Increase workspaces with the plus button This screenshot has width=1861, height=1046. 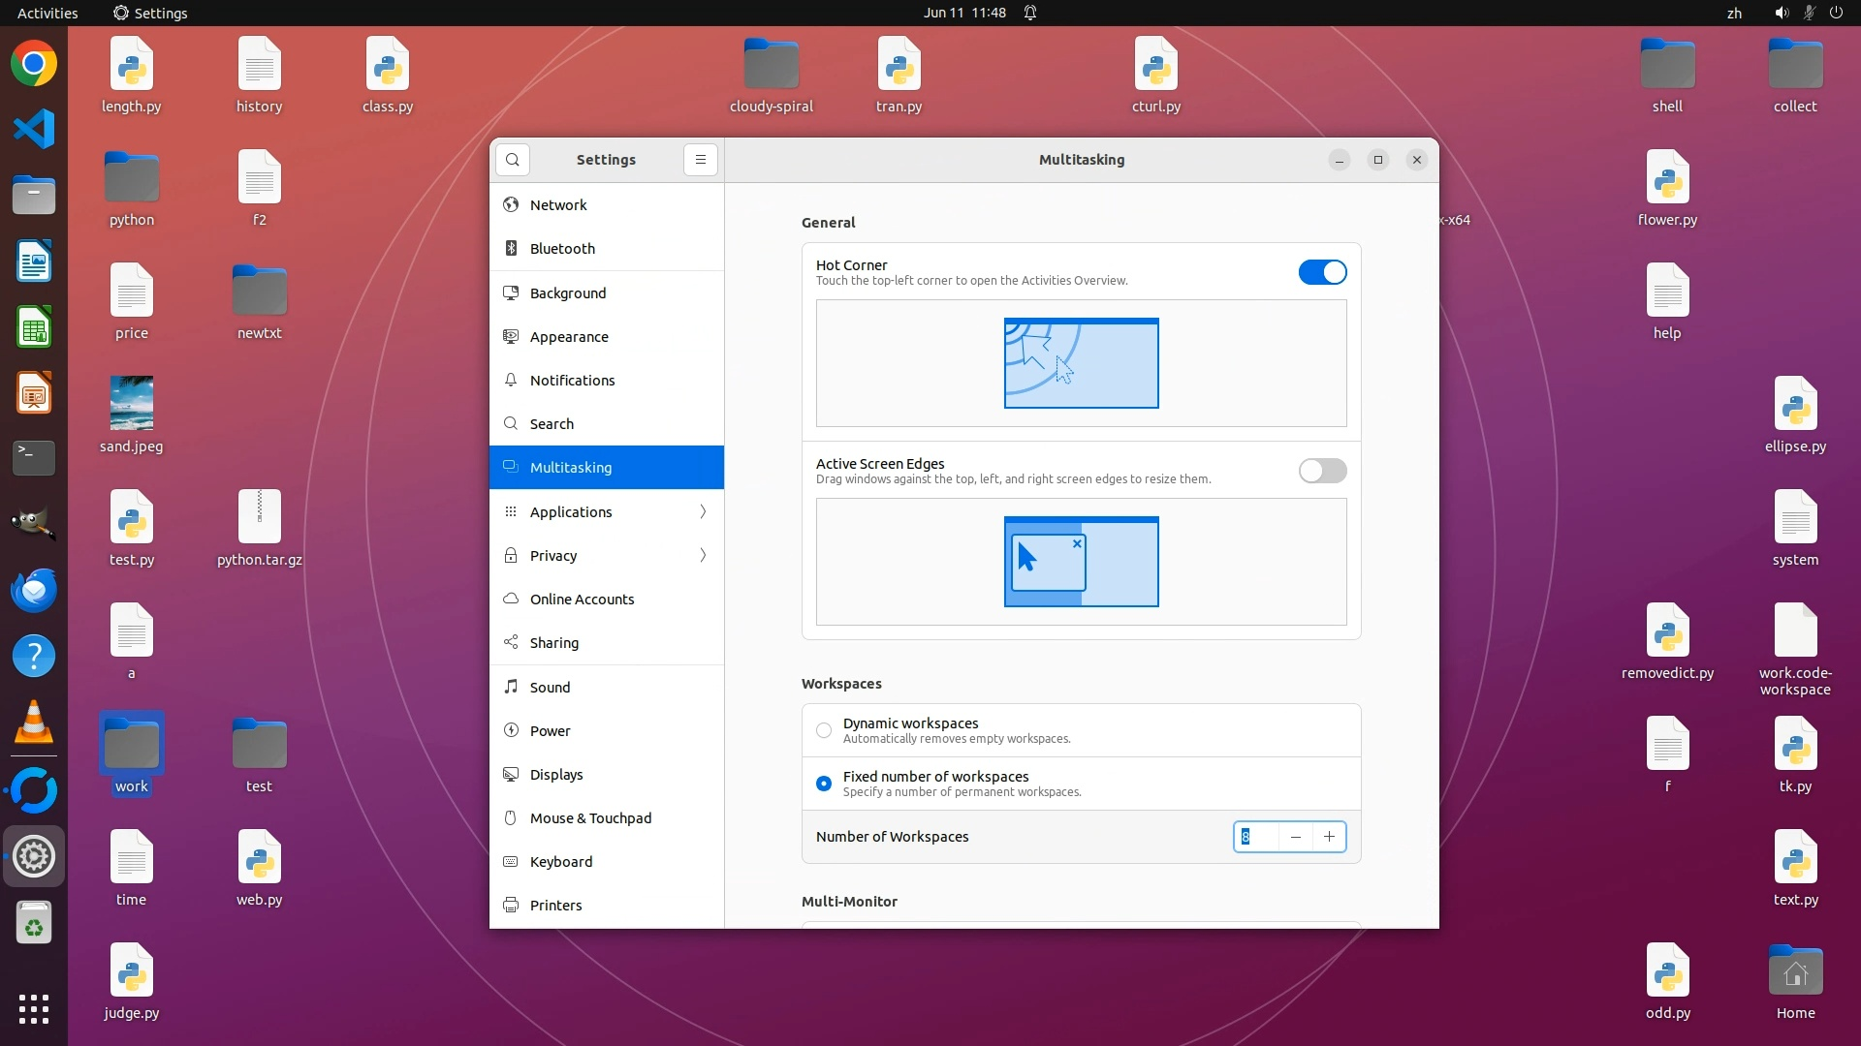(x=1329, y=837)
